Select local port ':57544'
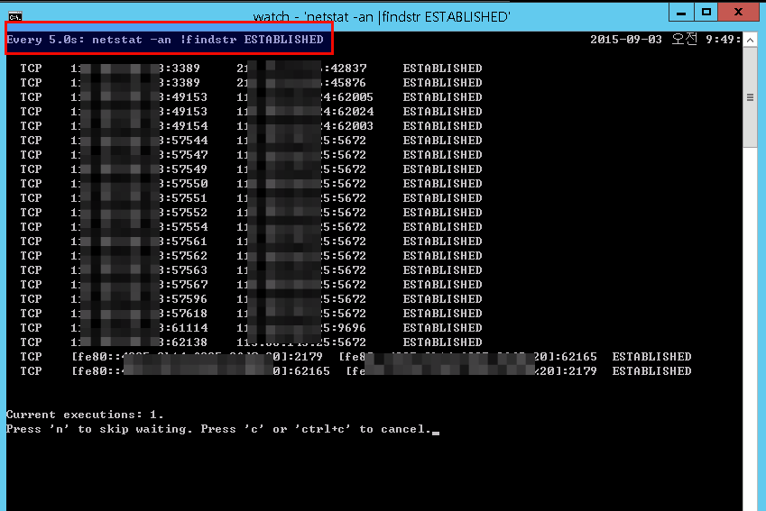The width and height of the screenshot is (766, 511). click(x=187, y=141)
